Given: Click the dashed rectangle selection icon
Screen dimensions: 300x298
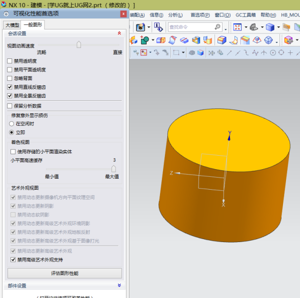Looking at the screenshot, I should click(x=176, y=52).
